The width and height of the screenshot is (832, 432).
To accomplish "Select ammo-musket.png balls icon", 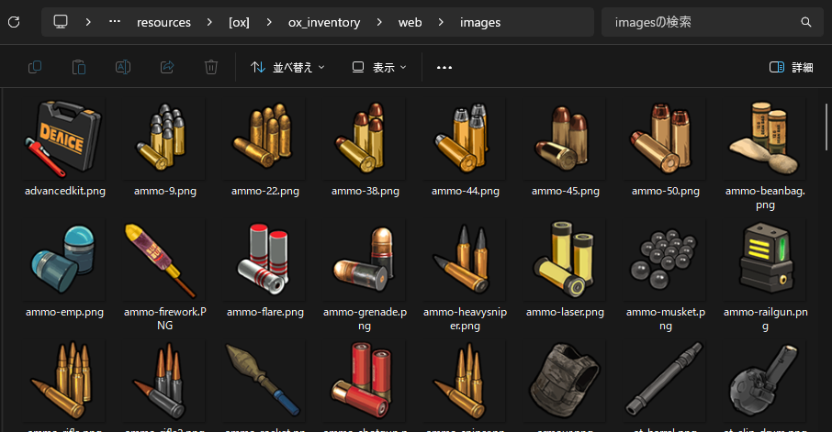I will click(666, 260).
